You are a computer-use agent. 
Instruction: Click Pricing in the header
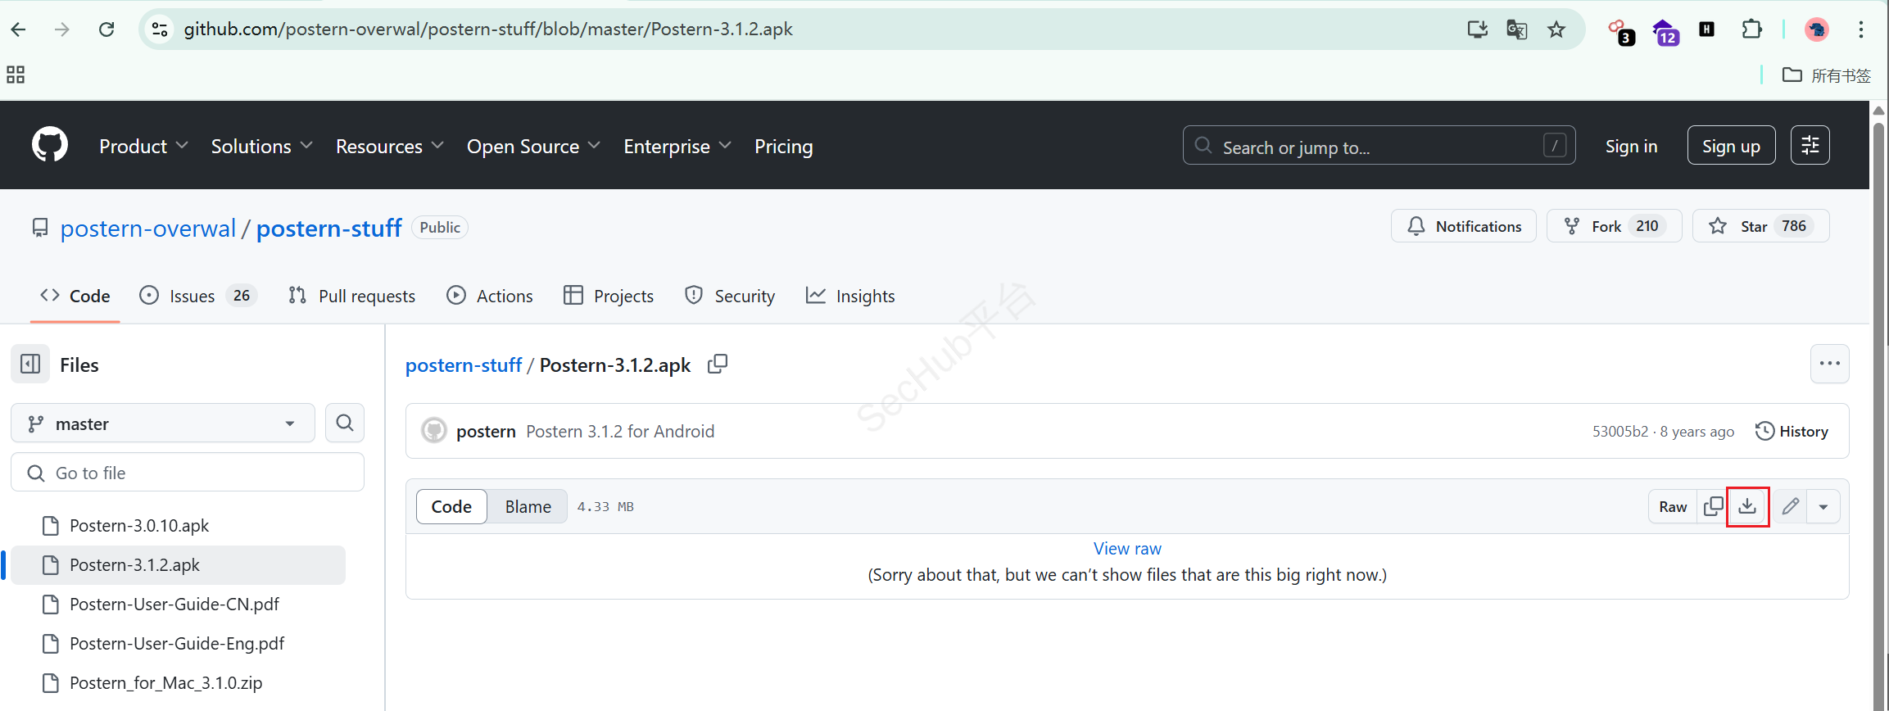[783, 146]
